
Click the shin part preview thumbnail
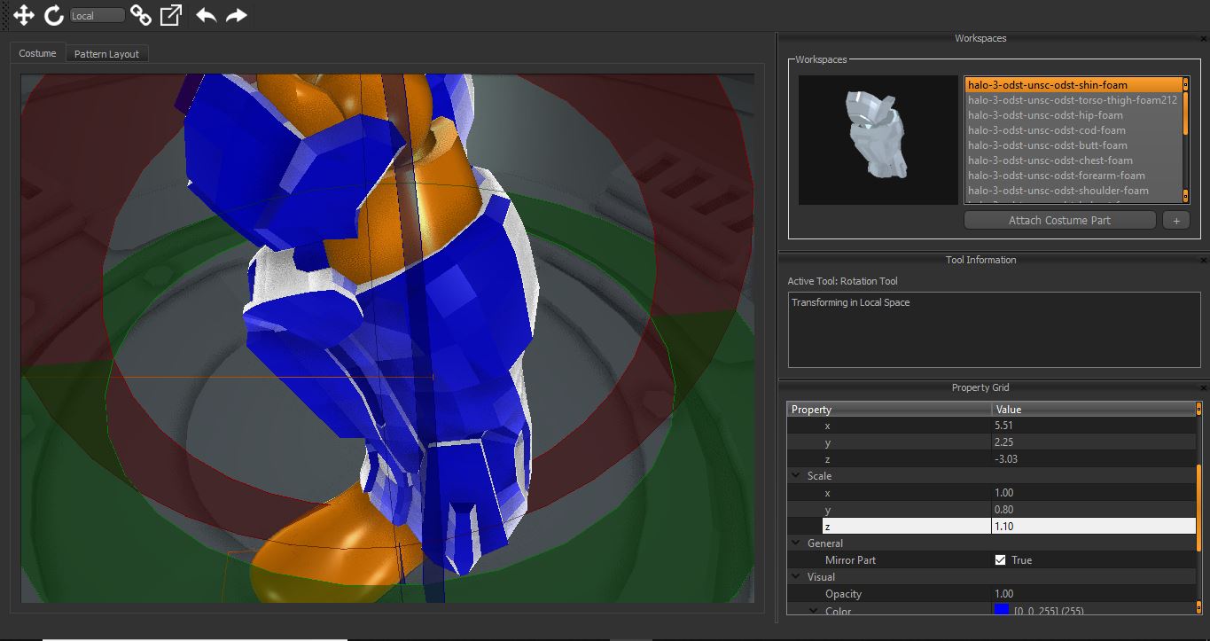coord(878,140)
